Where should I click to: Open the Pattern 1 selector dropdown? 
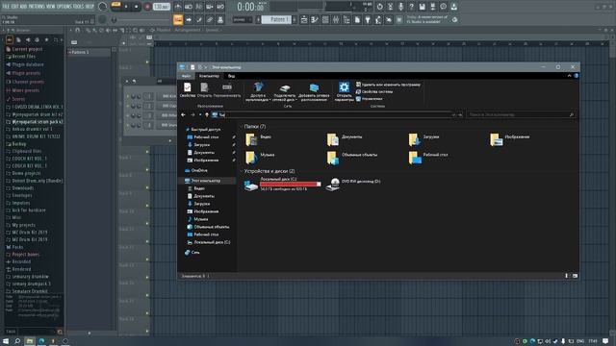[x=276, y=19]
